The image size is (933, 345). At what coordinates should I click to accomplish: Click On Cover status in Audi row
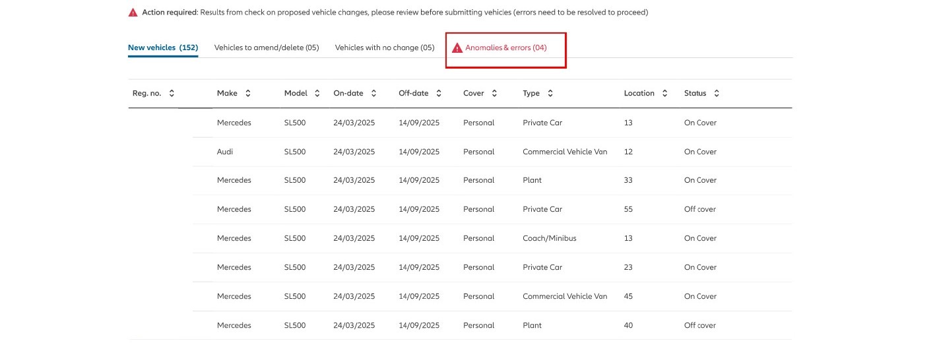(700, 152)
